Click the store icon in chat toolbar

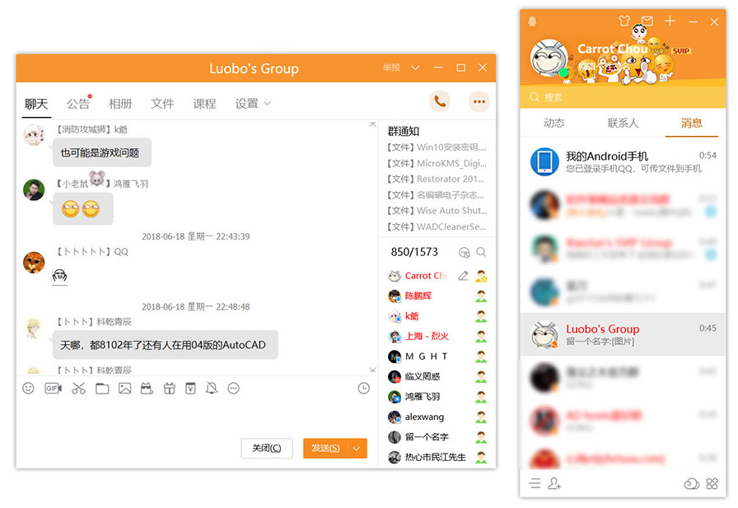point(147,389)
